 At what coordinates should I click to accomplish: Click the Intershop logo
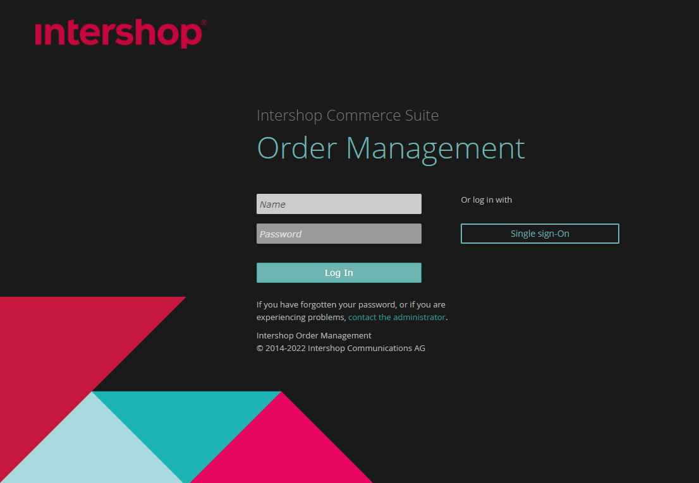(121, 33)
